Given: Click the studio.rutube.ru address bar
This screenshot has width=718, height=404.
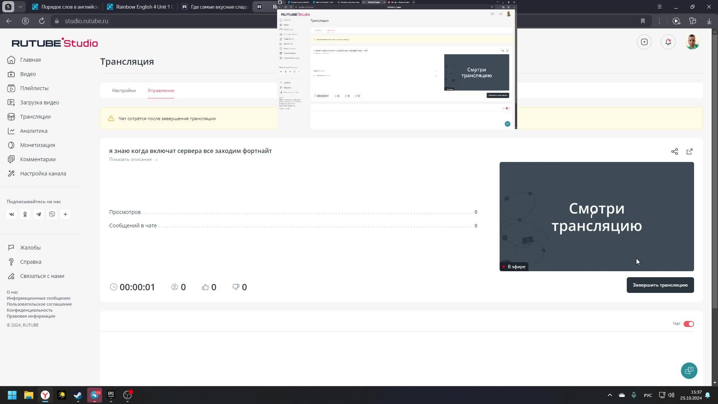Looking at the screenshot, I should [86, 21].
